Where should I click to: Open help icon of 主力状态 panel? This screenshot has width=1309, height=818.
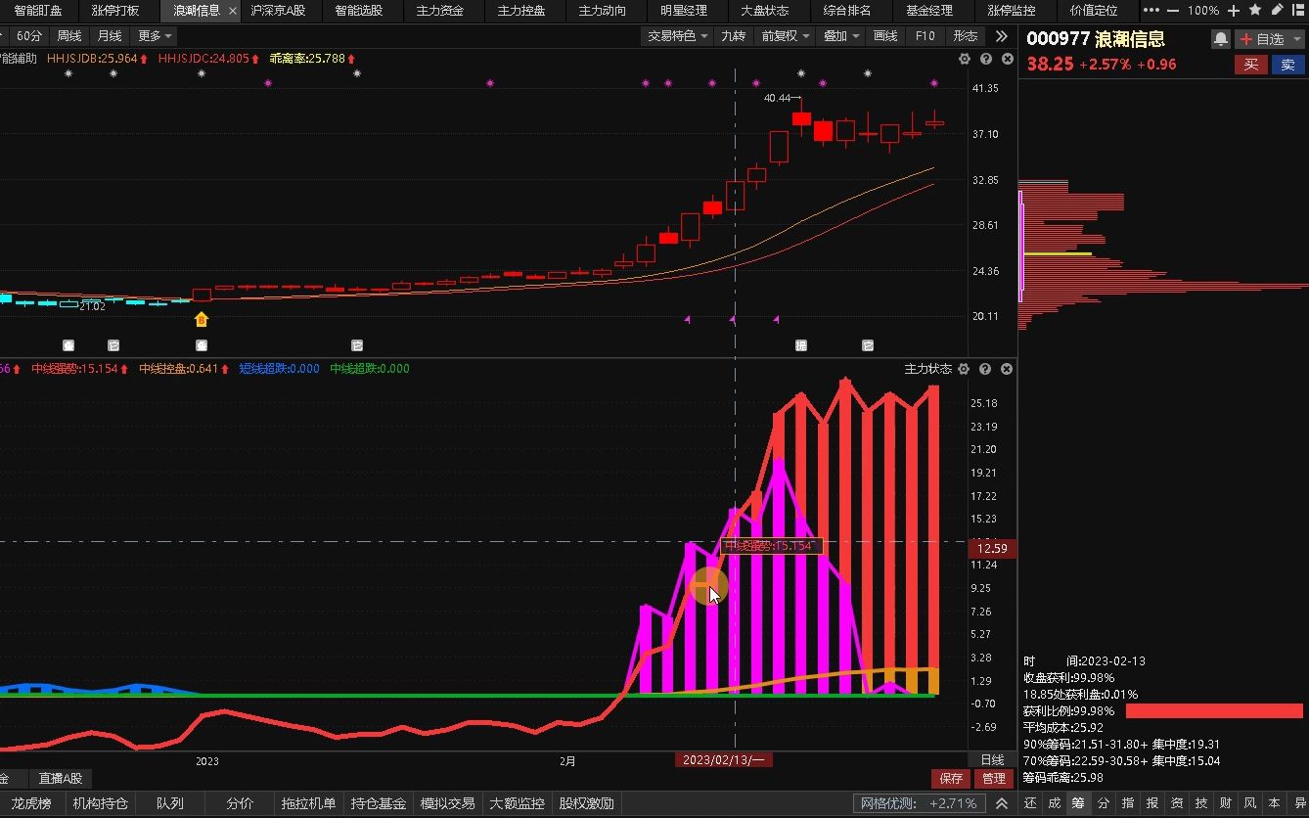click(985, 369)
